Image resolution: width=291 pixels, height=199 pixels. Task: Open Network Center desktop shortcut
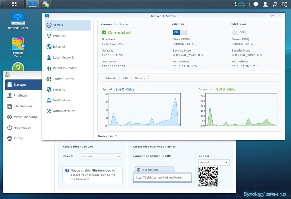coord(18,21)
